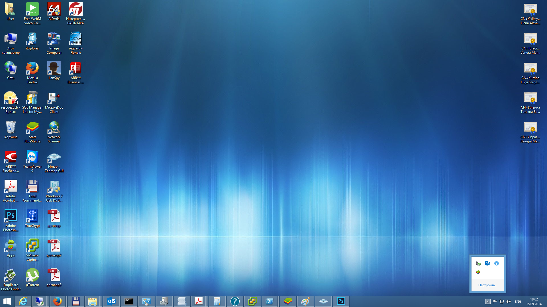This screenshot has height=307, width=547.
Task: Collapse the hidden tray icons arrow
Action: click(488, 301)
